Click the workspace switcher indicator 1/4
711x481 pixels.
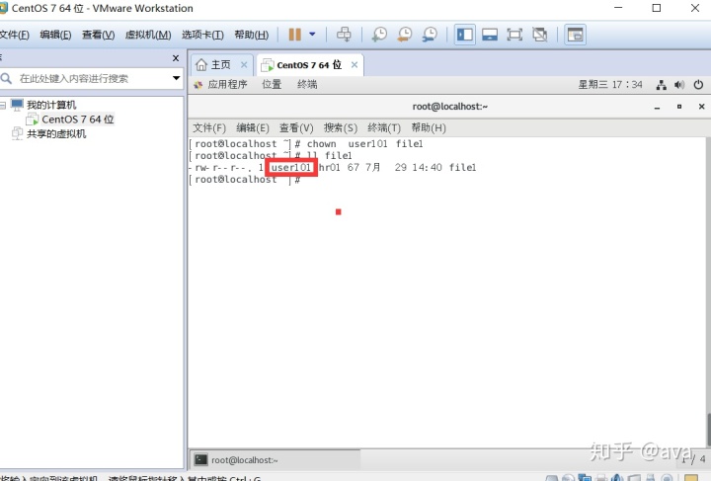[x=693, y=459]
